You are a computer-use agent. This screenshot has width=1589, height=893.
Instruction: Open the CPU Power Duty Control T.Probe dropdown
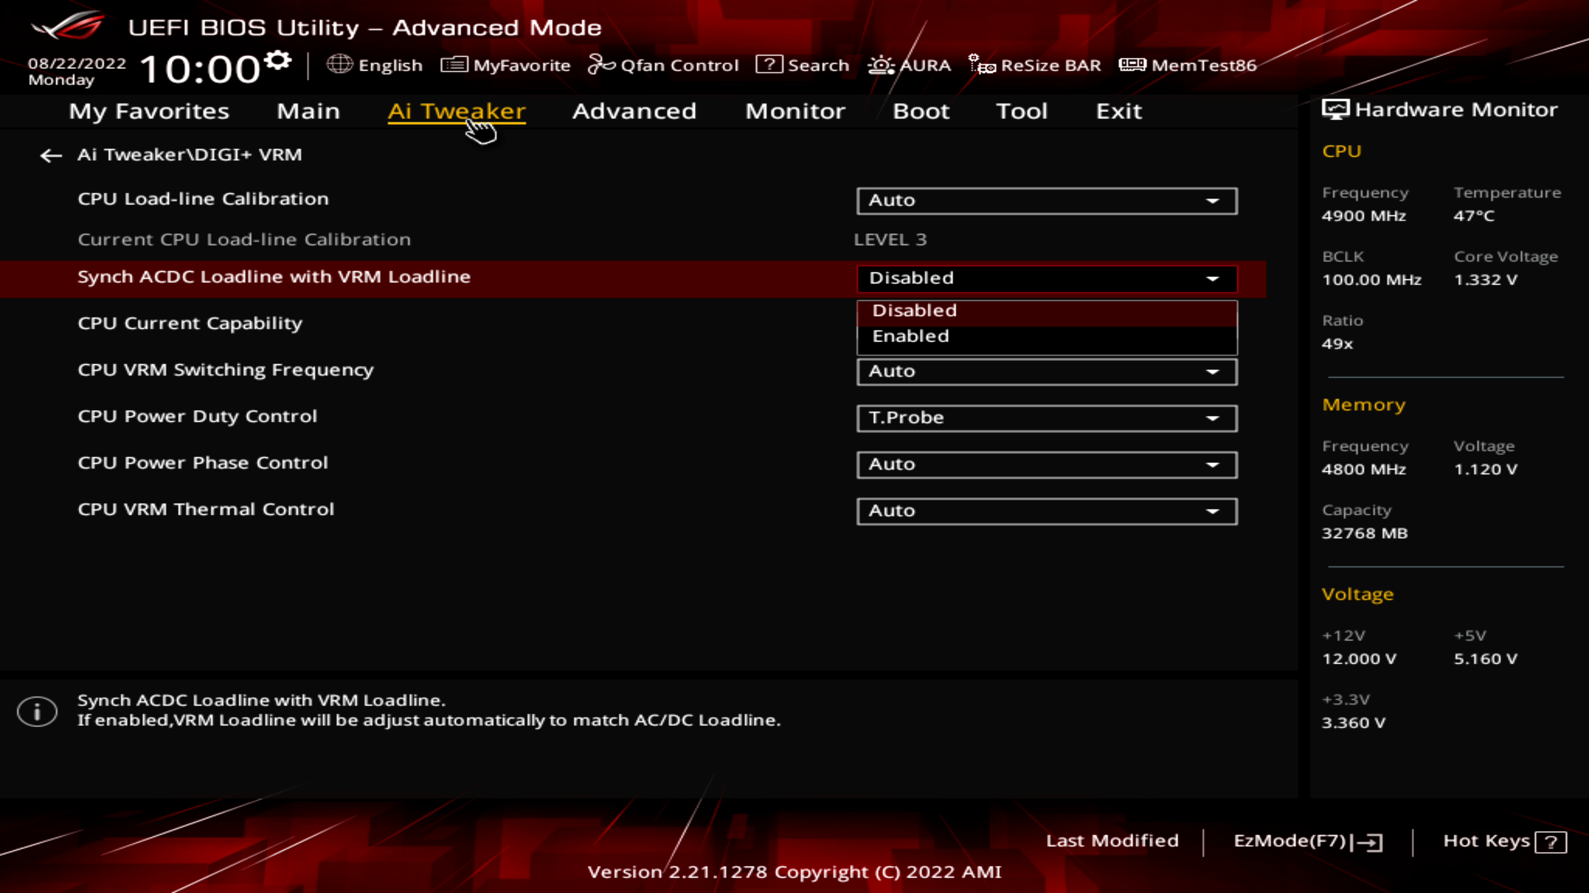coord(1046,418)
